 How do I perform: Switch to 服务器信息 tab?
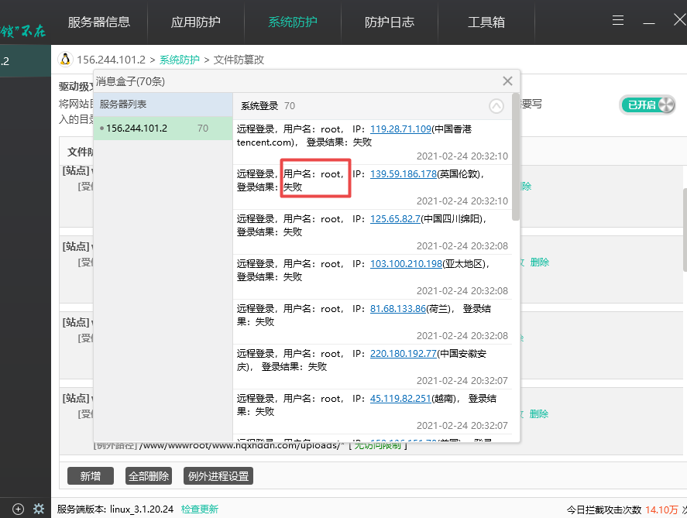98,22
